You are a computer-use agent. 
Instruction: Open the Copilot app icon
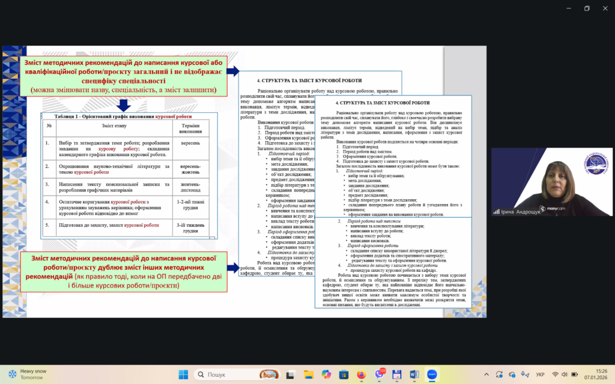326,374
